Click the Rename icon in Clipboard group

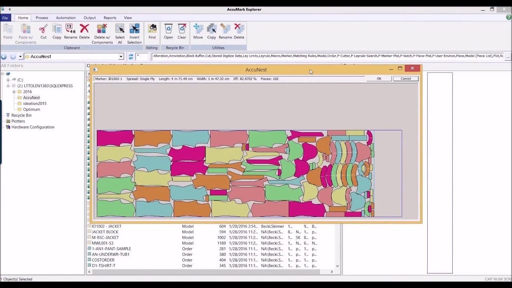click(x=70, y=29)
